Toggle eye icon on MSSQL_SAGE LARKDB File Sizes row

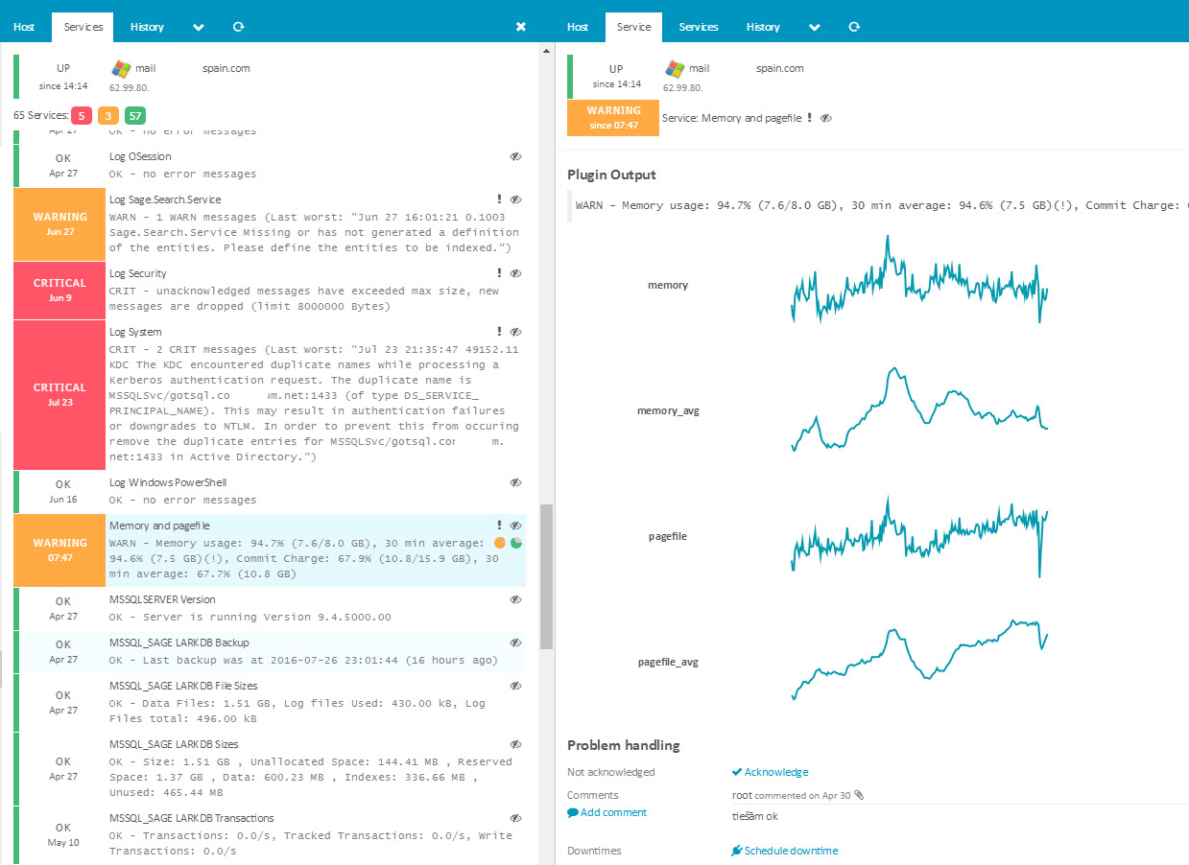tap(515, 686)
